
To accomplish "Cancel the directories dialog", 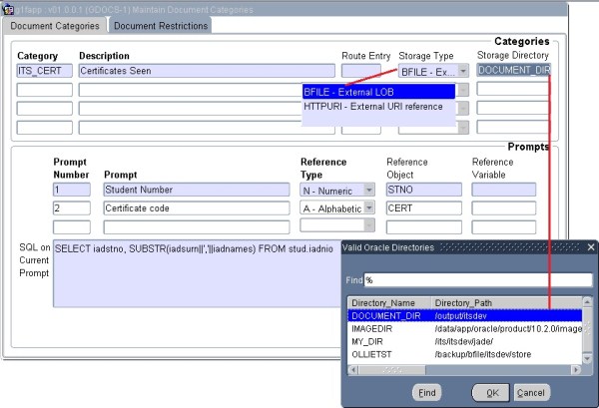I will click(533, 392).
